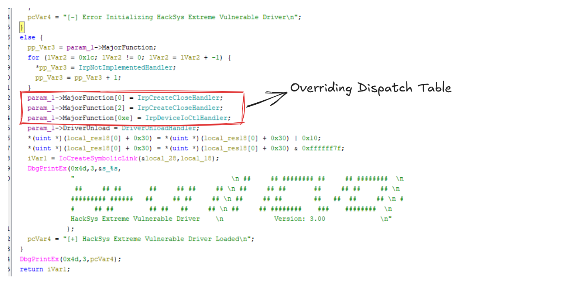Click the "else" keyword

[28, 37]
